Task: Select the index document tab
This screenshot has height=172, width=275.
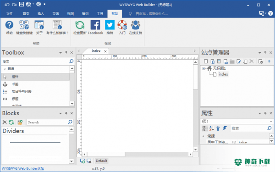Action: pos(96,51)
